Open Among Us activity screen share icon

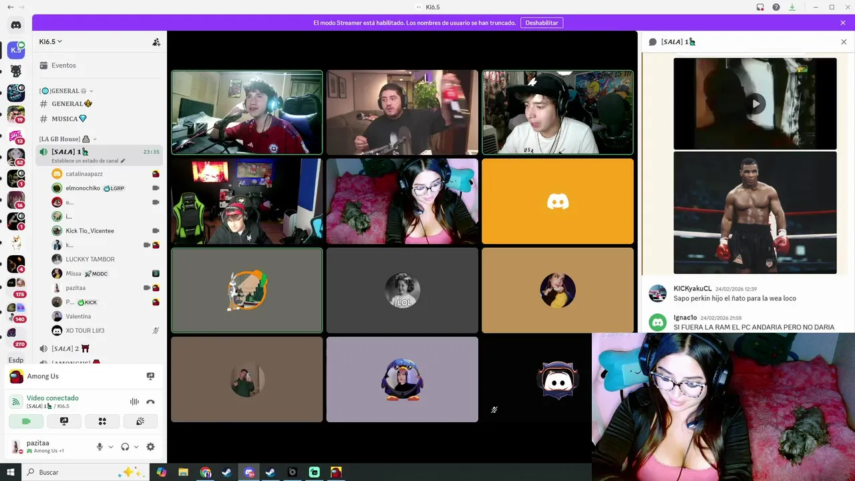point(150,376)
